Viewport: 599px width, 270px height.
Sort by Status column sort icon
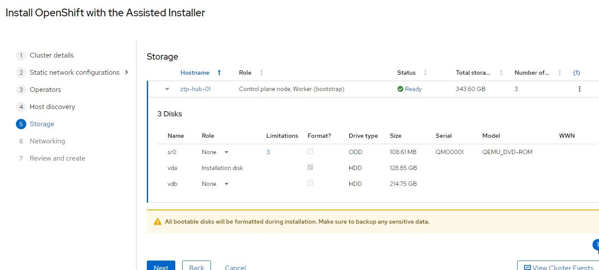[x=425, y=73]
